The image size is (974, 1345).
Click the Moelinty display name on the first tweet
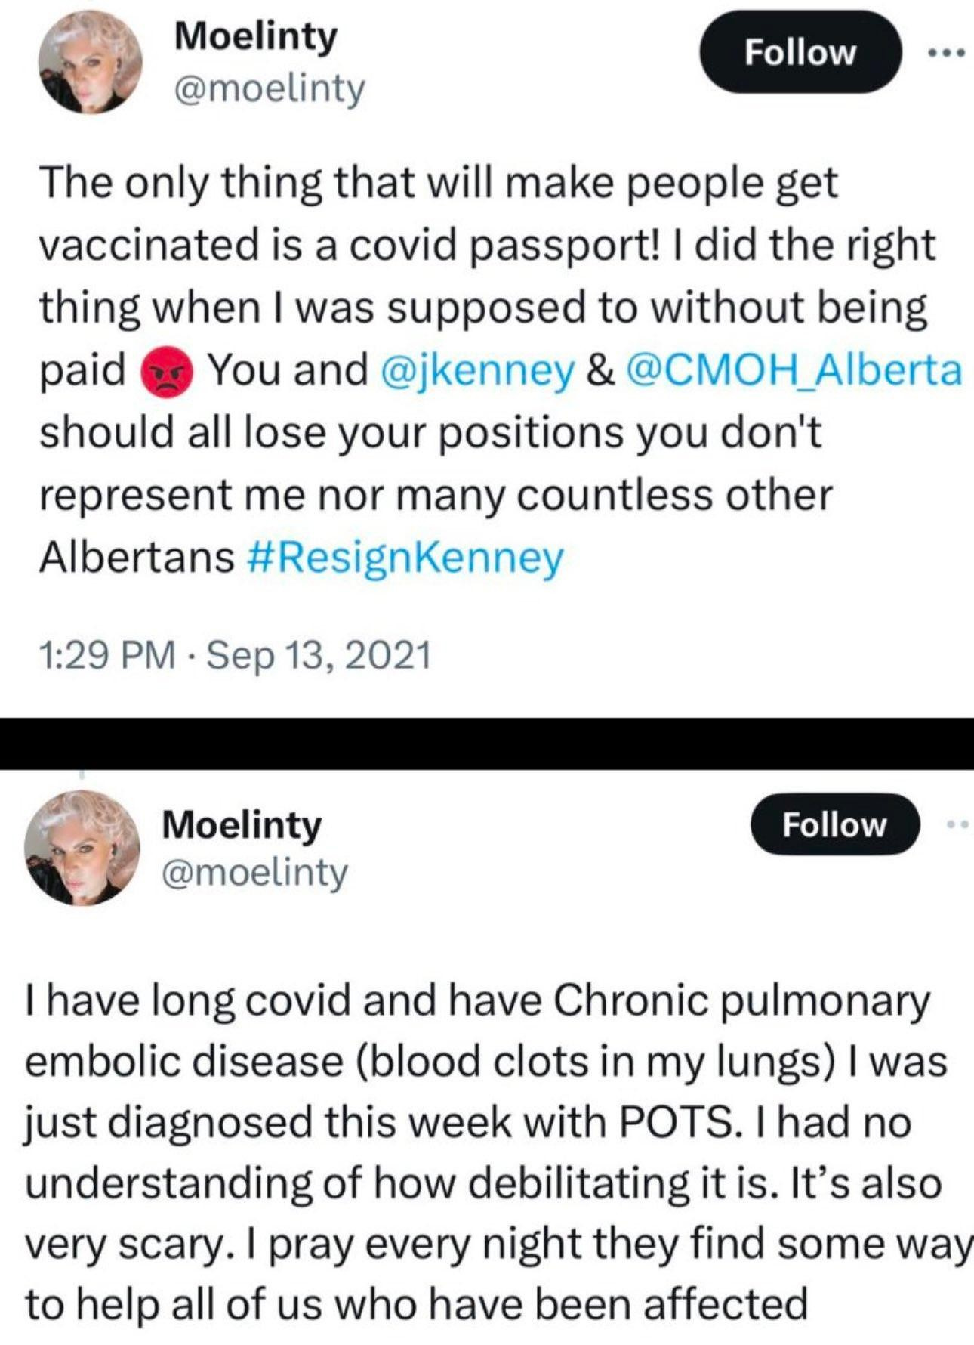tap(255, 36)
